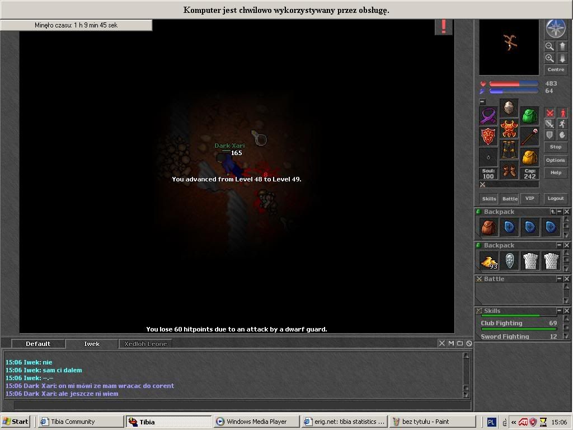This screenshot has height=430, width=573.
Task: Toggle the Skills panel button
Action: 489,199
